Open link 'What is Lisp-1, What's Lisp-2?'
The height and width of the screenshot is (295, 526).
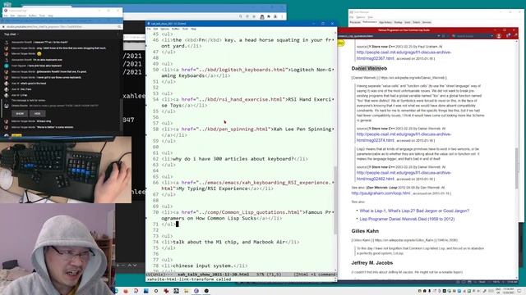[x=414, y=211]
